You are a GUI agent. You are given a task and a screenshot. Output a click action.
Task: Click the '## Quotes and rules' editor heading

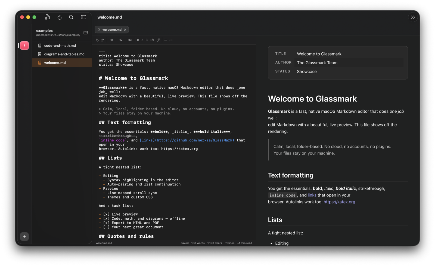126,236
